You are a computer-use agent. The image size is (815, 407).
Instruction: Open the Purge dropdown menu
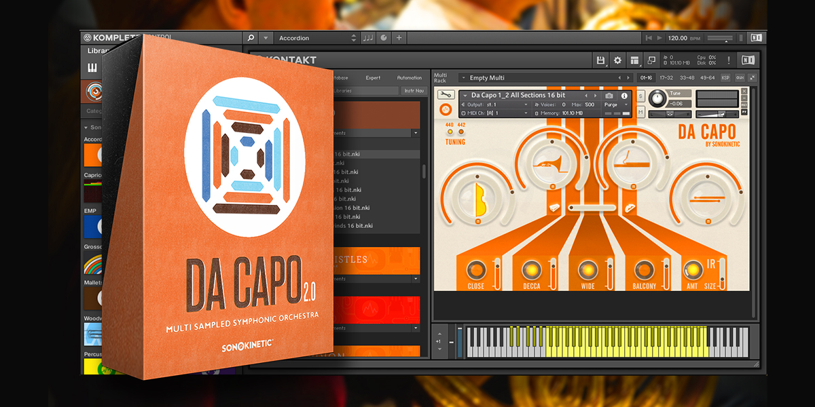[615, 104]
